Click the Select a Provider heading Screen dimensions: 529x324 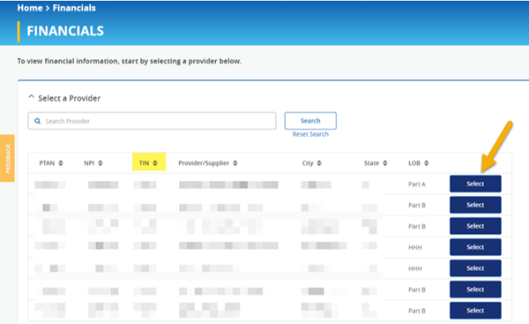click(69, 98)
